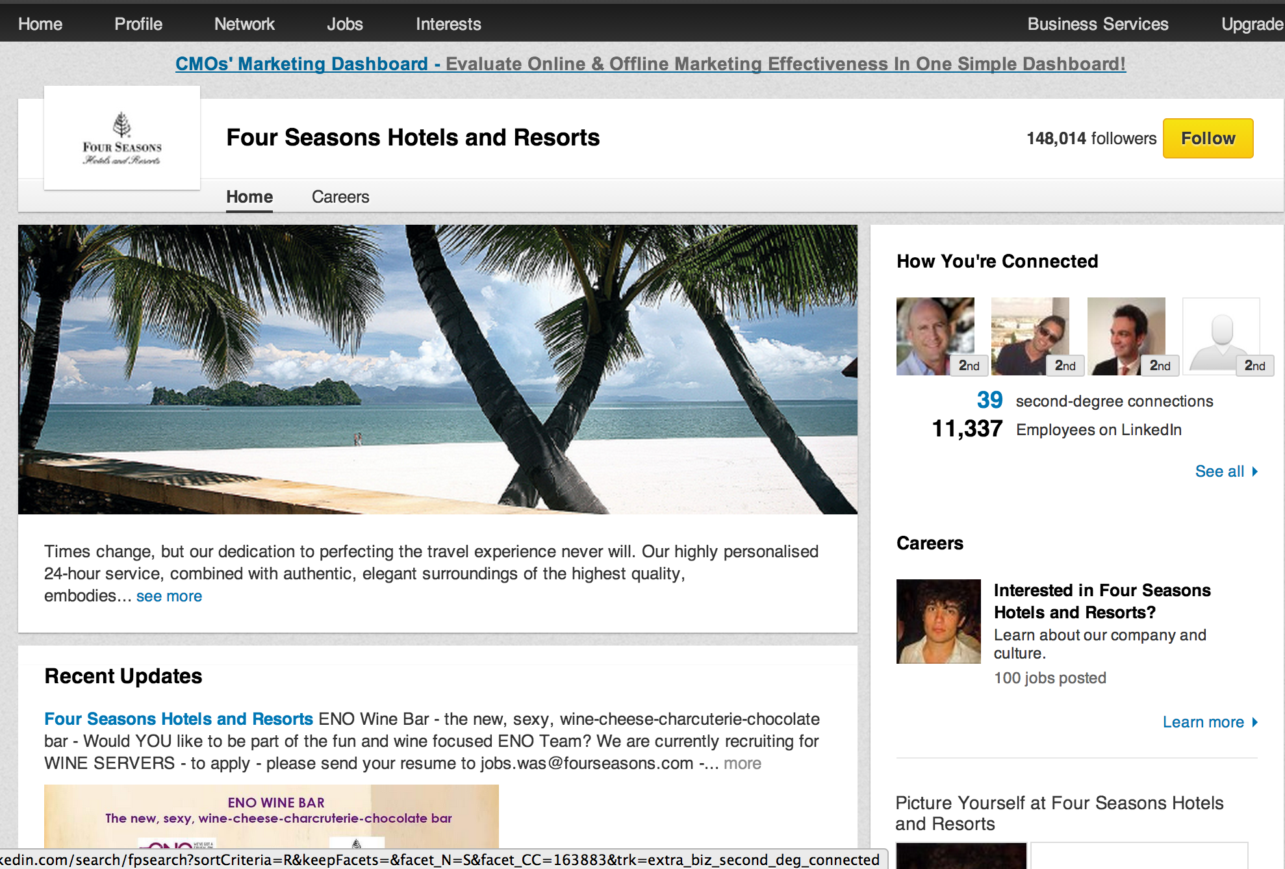Open Four Seasons link in Recent Updates
Image resolution: width=1285 pixels, height=869 pixels.
point(179,719)
